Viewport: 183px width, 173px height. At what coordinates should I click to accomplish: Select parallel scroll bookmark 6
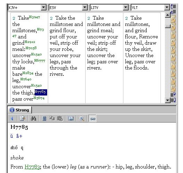tap(173, 57)
